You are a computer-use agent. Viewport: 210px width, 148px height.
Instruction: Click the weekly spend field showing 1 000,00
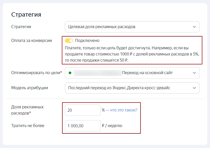coord(83,126)
